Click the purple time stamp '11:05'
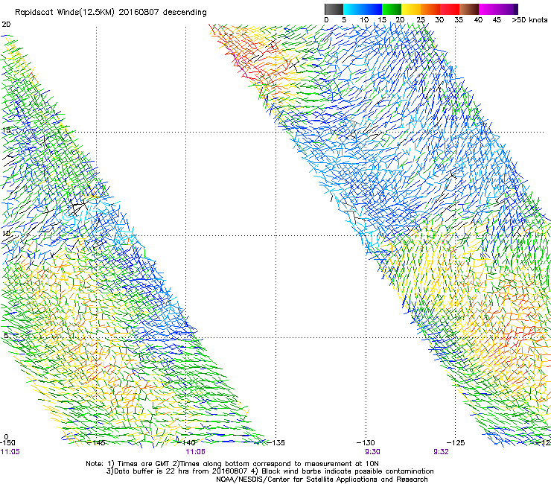Image resolution: width=551 pixels, height=484 pixels. pos(10,452)
